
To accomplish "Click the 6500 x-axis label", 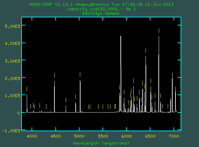I will click(x=150, y=136).
